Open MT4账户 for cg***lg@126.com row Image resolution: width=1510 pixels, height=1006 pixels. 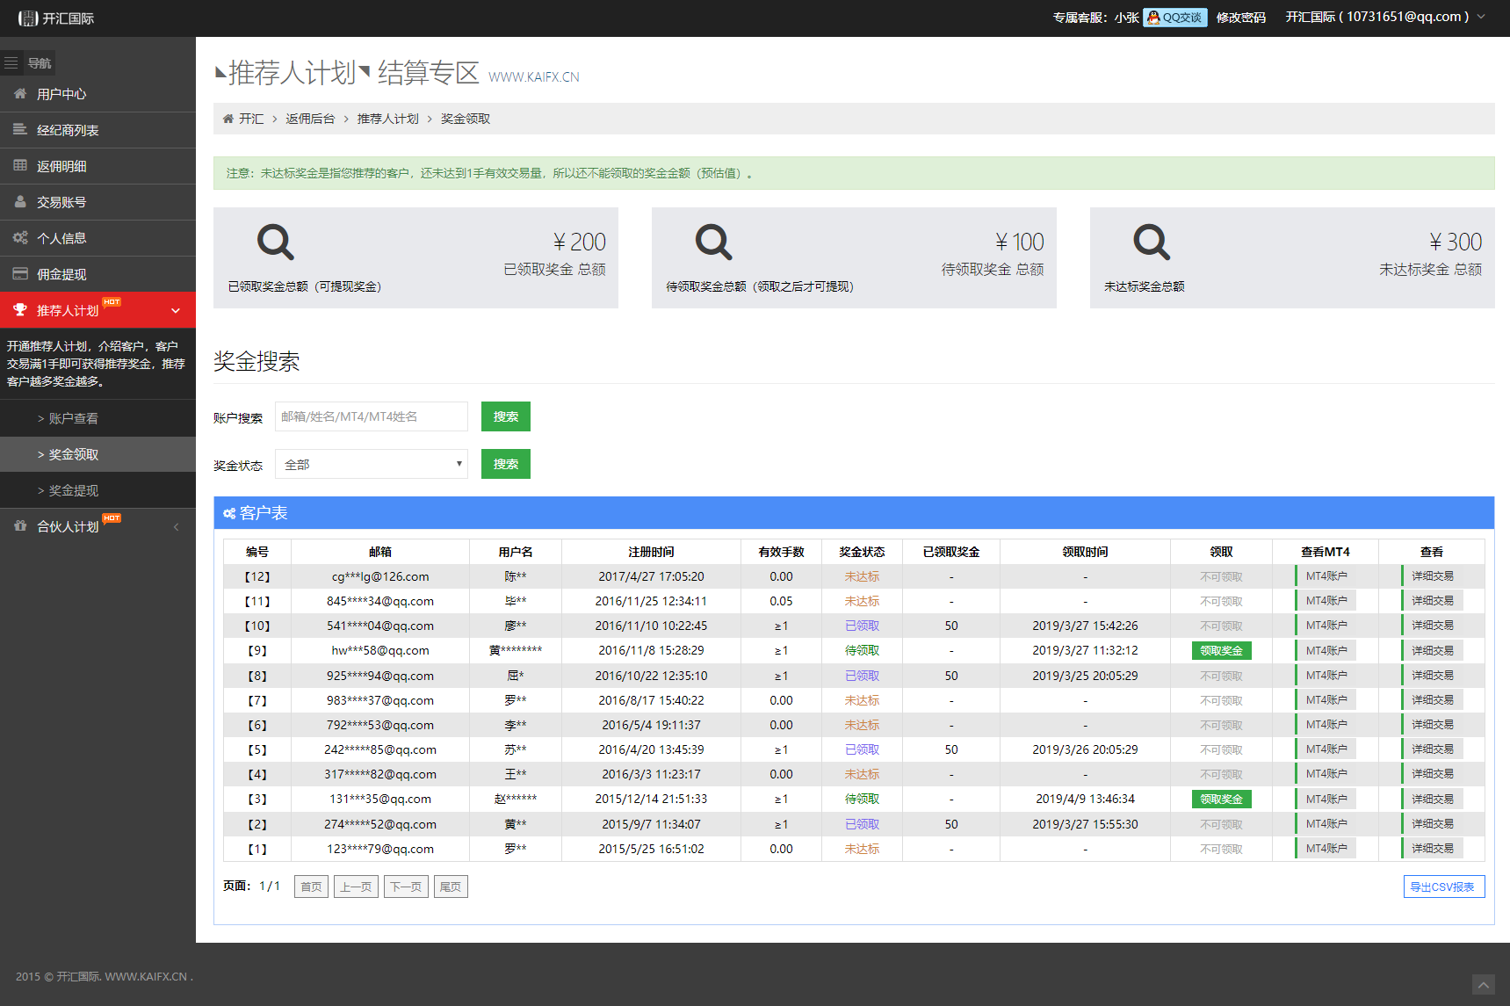click(1326, 576)
